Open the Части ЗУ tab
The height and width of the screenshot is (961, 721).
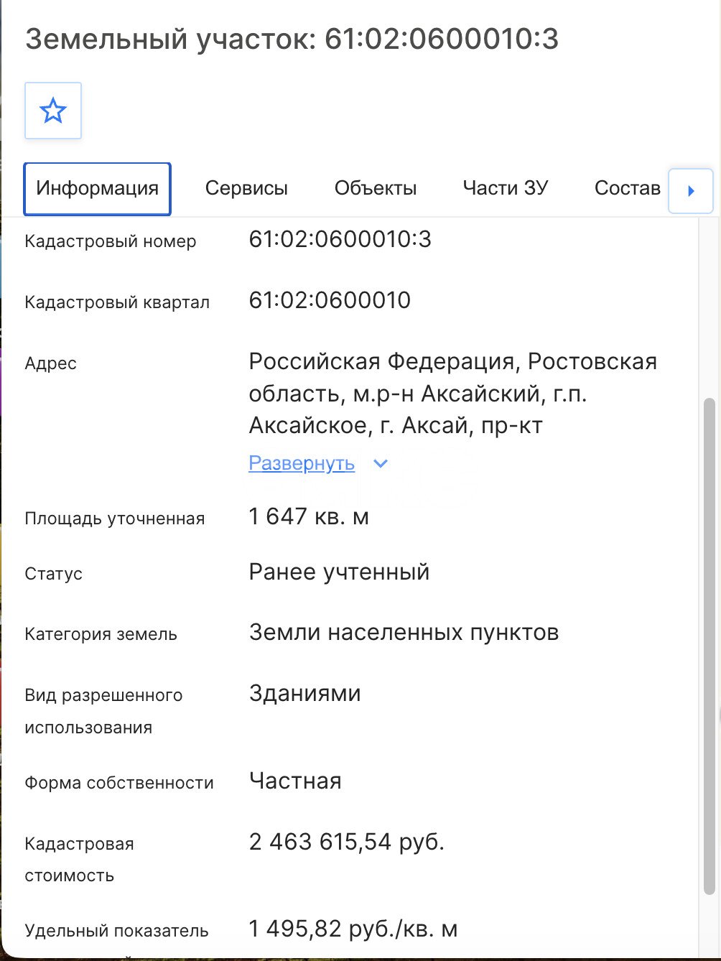[x=506, y=188]
